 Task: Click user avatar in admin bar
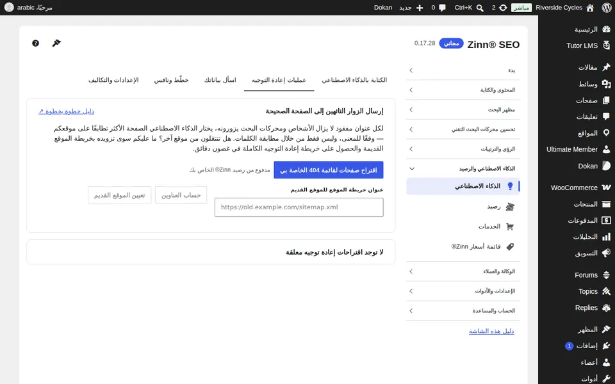pos(9,8)
